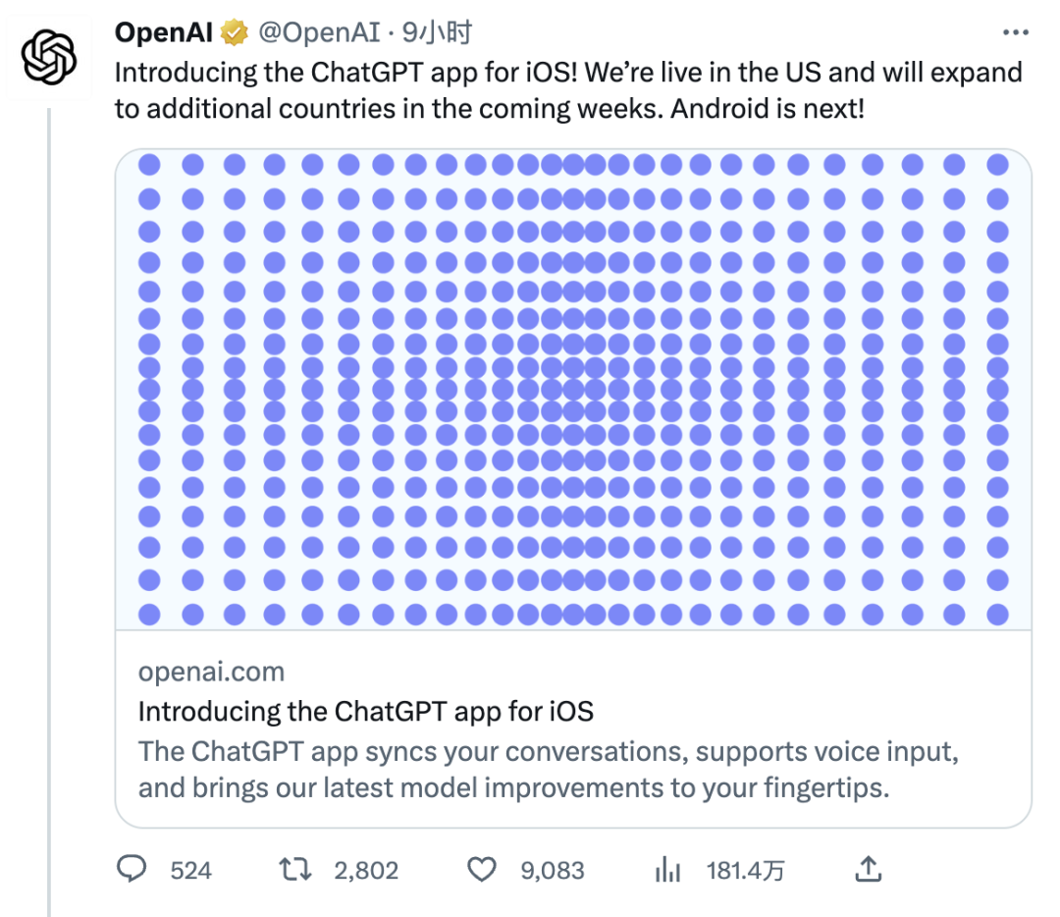Image resolution: width=1060 pixels, height=917 pixels.
Task: Like the tweet with the heart icon
Action: (x=482, y=870)
